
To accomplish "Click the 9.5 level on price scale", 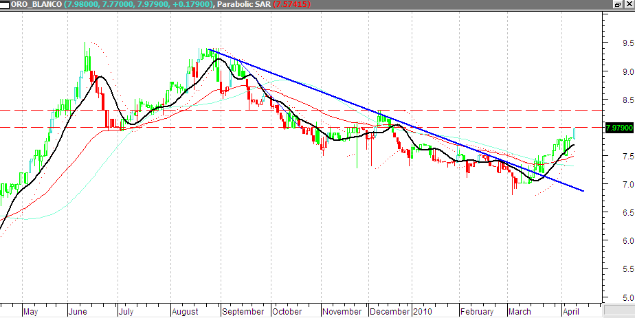I will pyautogui.click(x=609, y=43).
